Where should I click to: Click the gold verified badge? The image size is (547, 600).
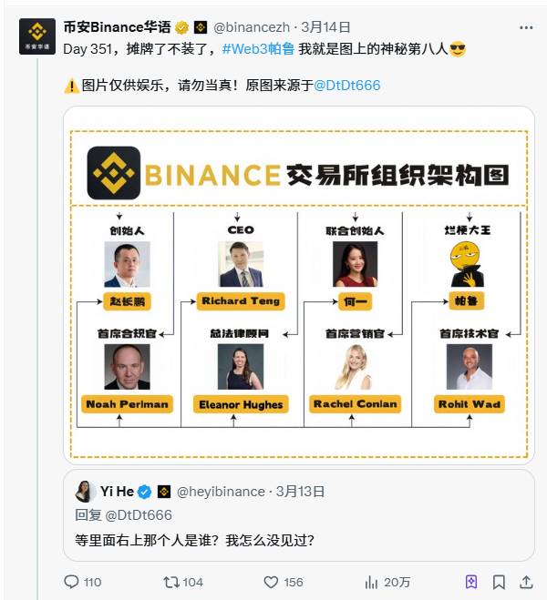[x=182, y=27]
